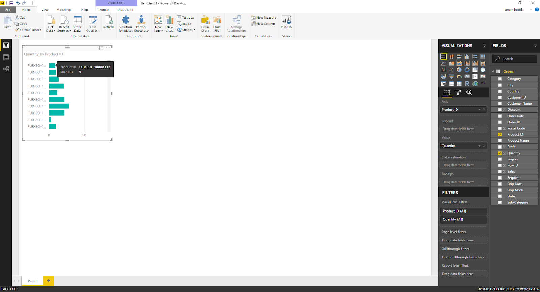
Task: Choose the line chart visualization
Action: coord(443,63)
